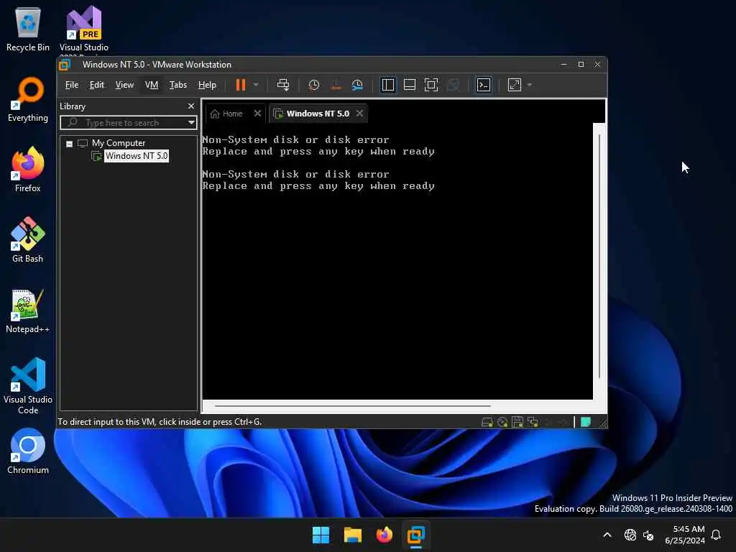
Task: Open the Windows Start menu
Action: pos(321,535)
